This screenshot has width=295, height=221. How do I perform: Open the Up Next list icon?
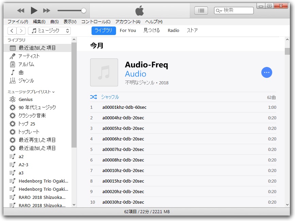201,11
